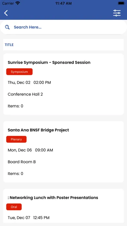Tap the Wi-Fi status icon

click(x=18, y=3)
